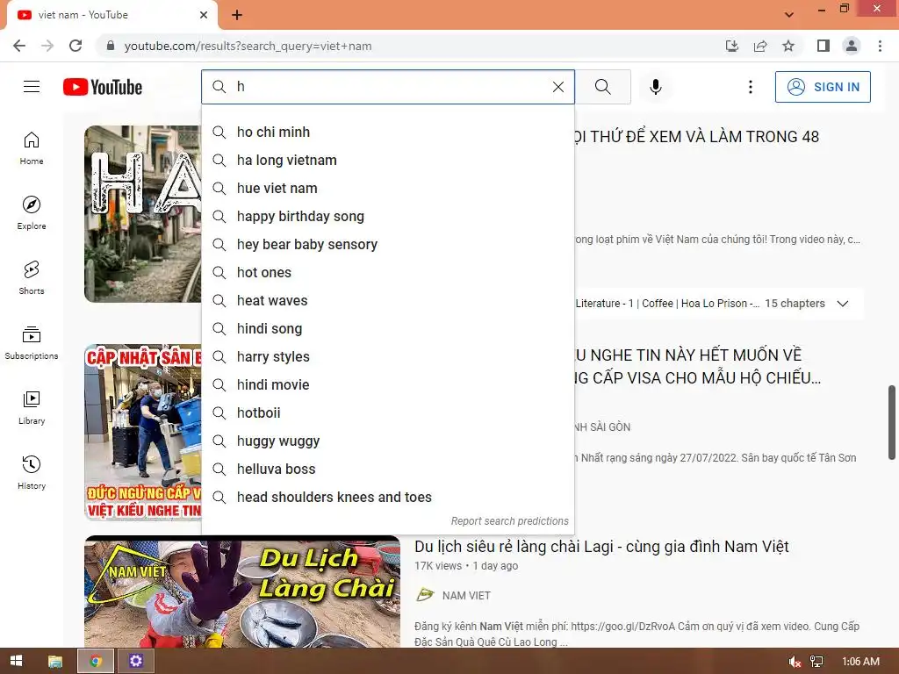Open a new browser tab
This screenshot has height=674, width=899.
(x=237, y=15)
